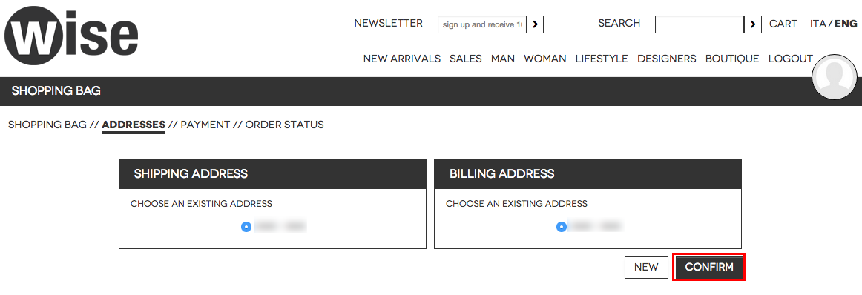This screenshot has width=862, height=295.
Task: Click the Wise logo
Action: point(71,35)
